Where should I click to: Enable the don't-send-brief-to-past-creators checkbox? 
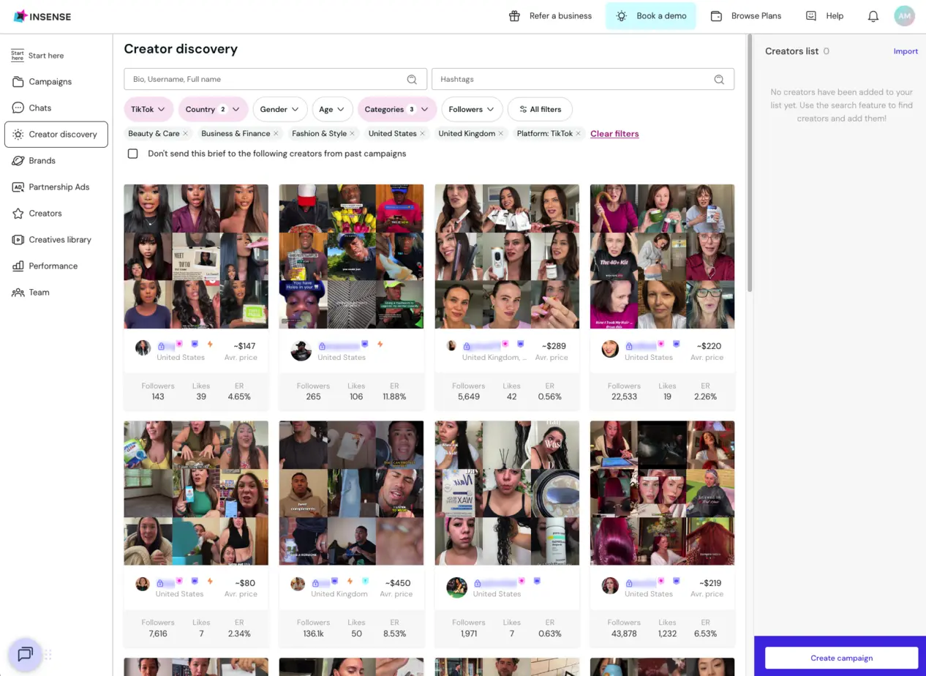132,154
